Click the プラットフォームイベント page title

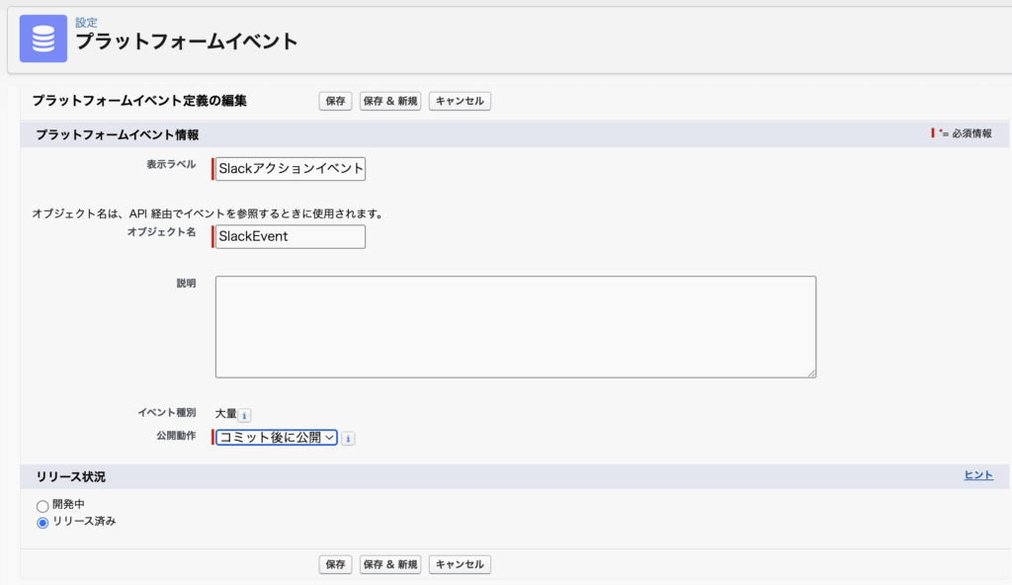tap(187, 42)
